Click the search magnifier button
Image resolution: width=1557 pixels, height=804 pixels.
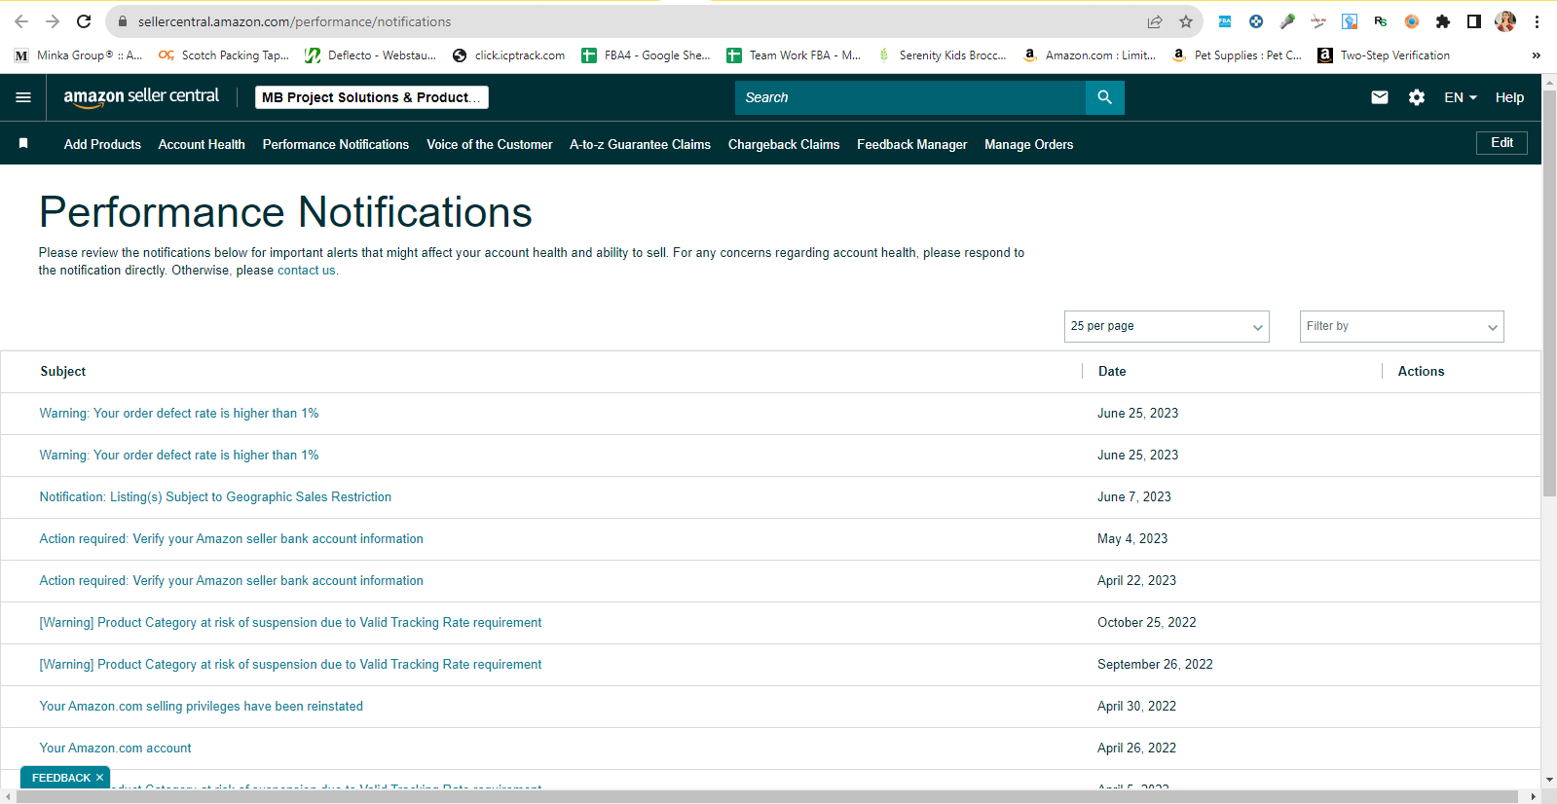pyautogui.click(x=1104, y=97)
